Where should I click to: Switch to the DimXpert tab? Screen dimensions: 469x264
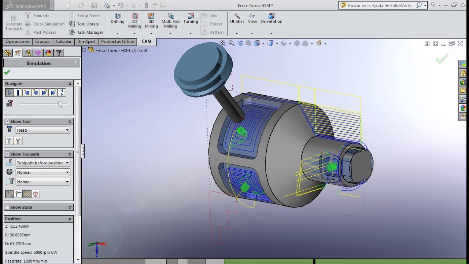click(x=86, y=41)
